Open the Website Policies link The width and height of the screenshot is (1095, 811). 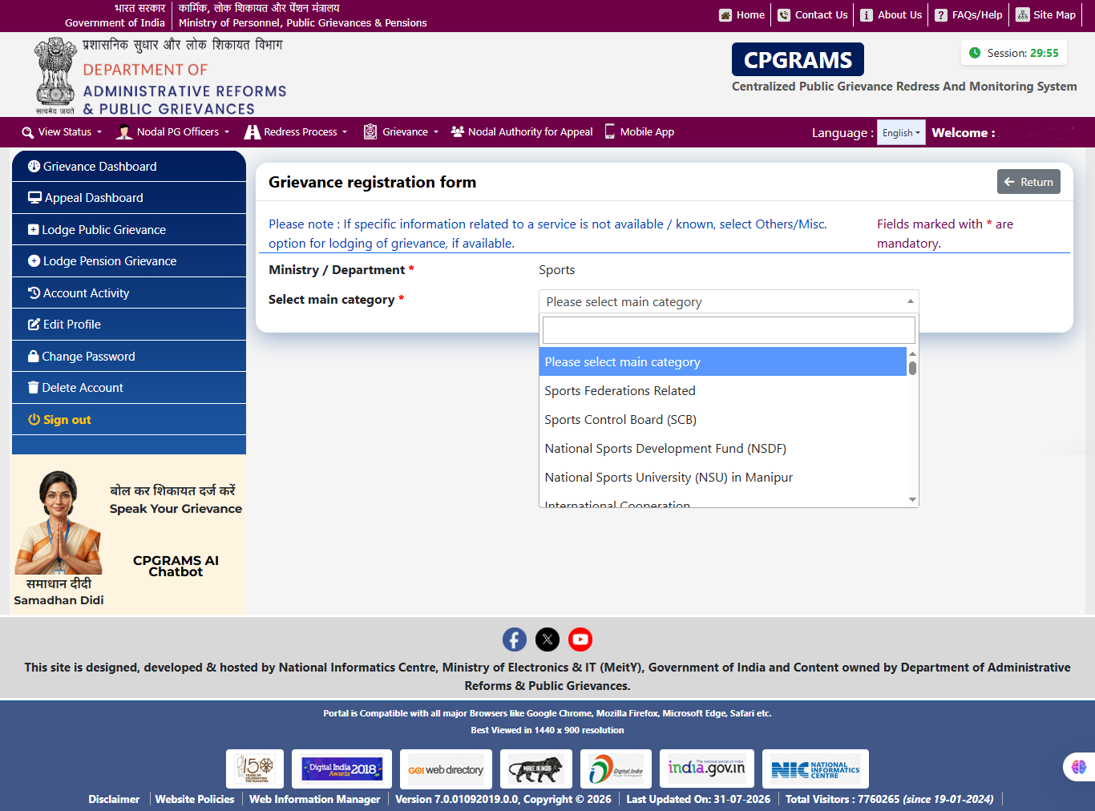tap(195, 799)
